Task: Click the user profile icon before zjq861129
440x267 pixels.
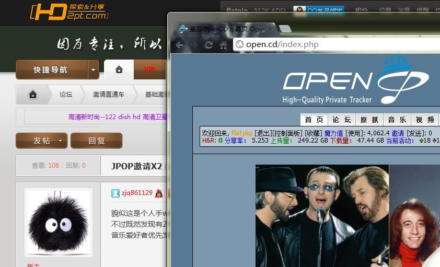Action: point(115,193)
